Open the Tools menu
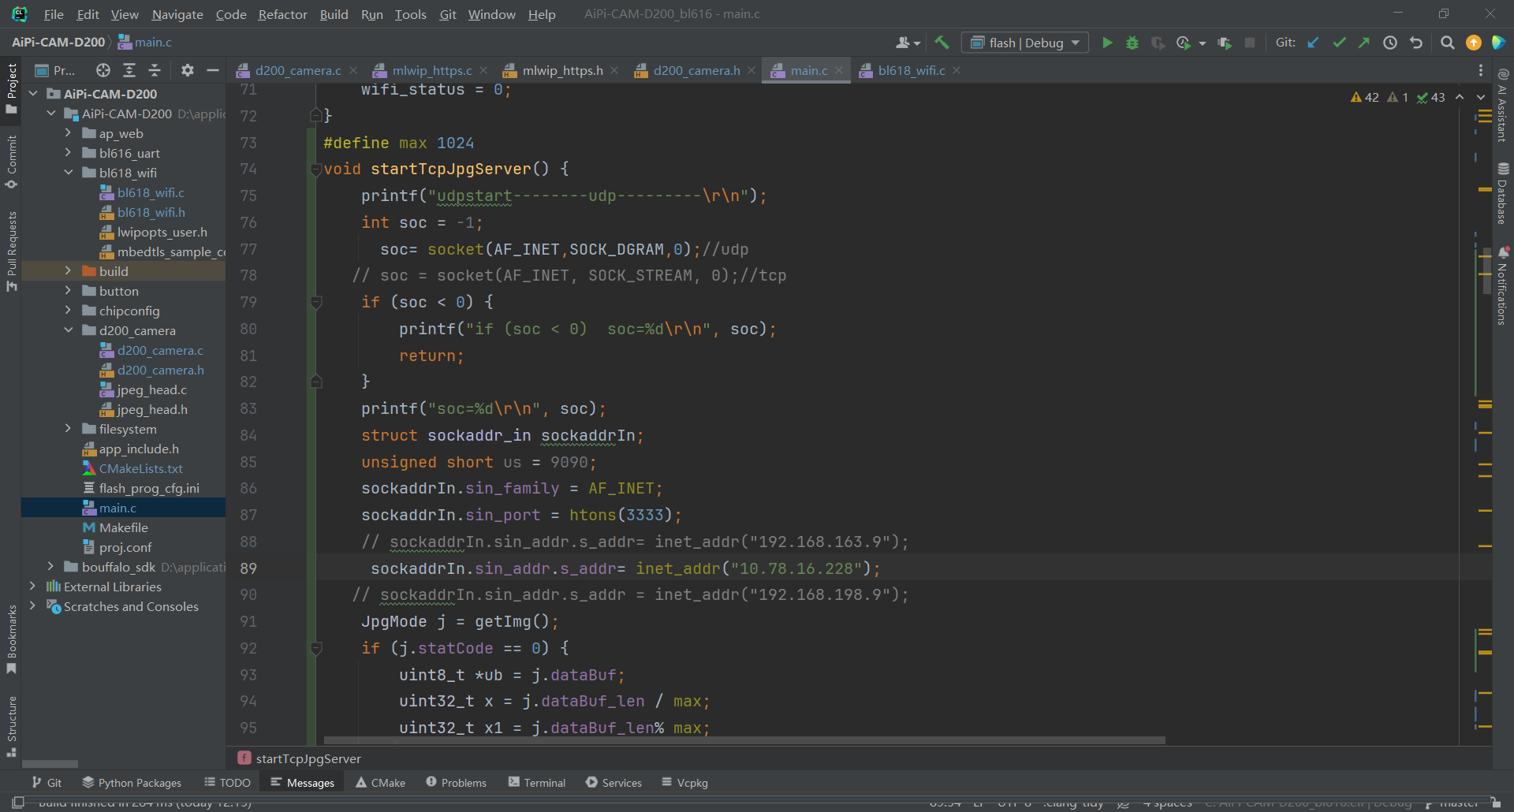The width and height of the screenshot is (1514, 812). [410, 14]
